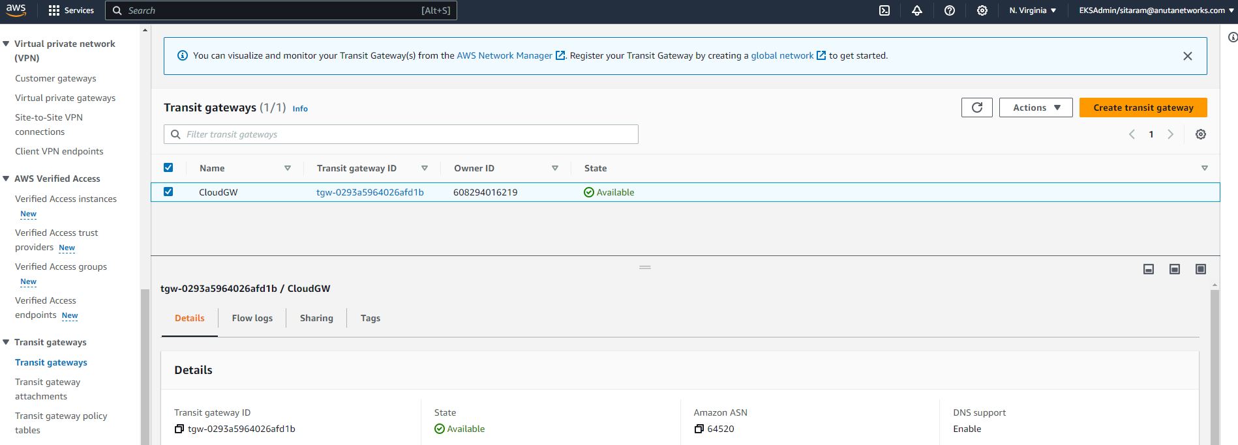Open Verified Access trust providers
The width and height of the screenshot is (1238, 445).
tap(57, 240)
